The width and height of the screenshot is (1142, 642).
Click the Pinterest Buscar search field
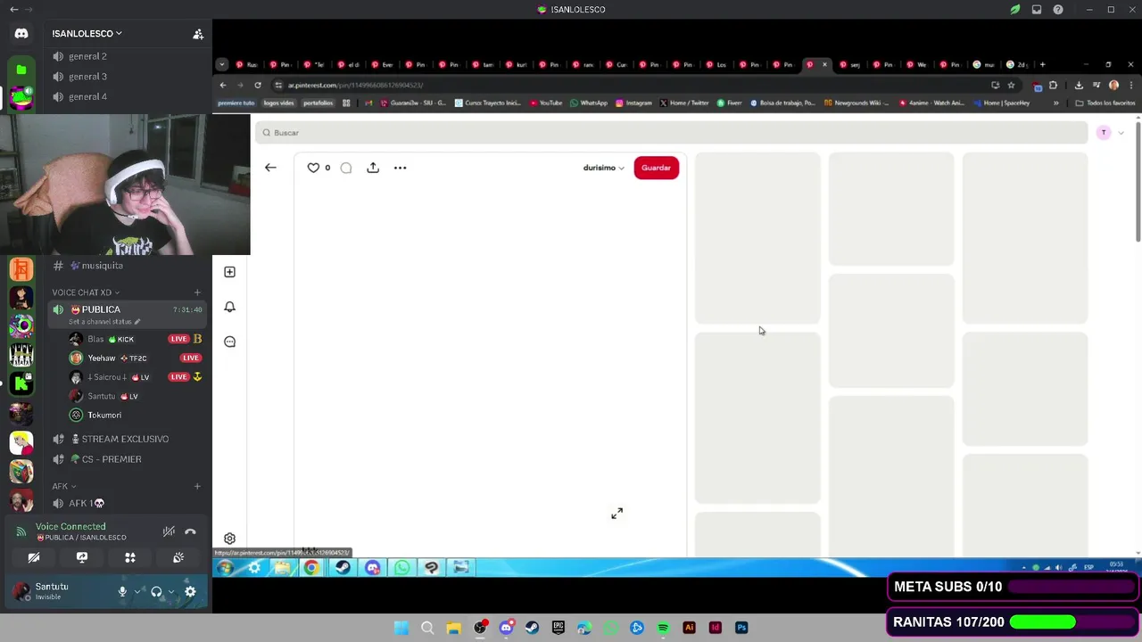tap(671, 133)
